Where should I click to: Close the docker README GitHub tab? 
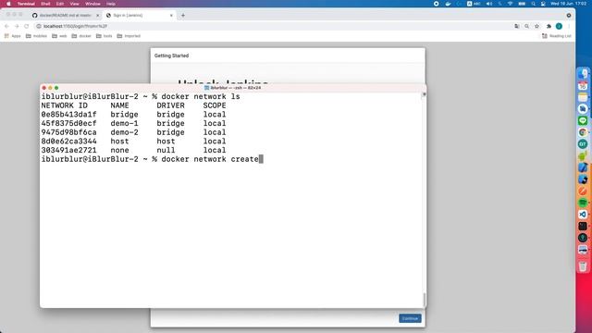coord(98,16)
